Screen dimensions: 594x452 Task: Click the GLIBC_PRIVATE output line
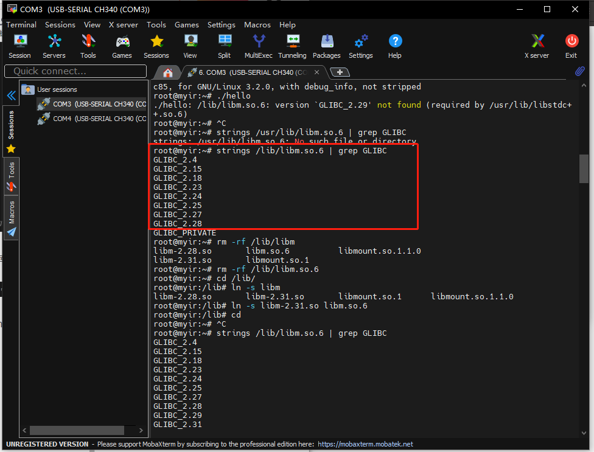(x=184, y=233)
